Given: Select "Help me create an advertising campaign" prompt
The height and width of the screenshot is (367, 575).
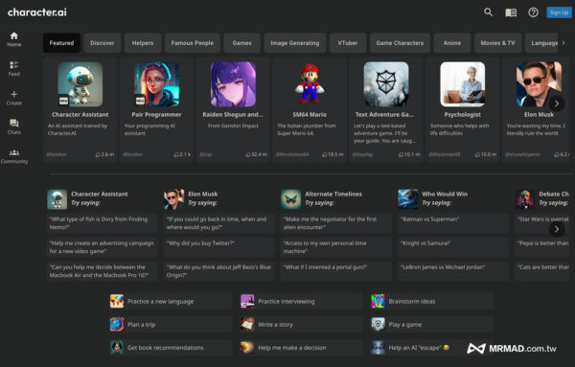Looking at the screenshot, I should click(x=102, y=247).
